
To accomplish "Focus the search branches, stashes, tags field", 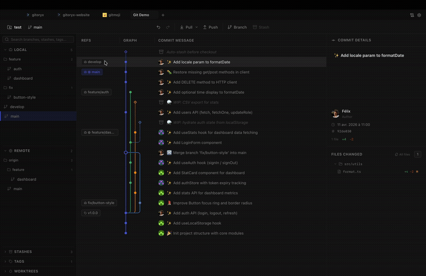I will (x=38, y=39).
